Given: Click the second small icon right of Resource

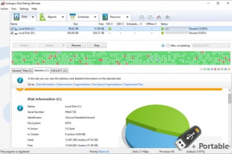Looking at the screenshot, I should (150, 17).
